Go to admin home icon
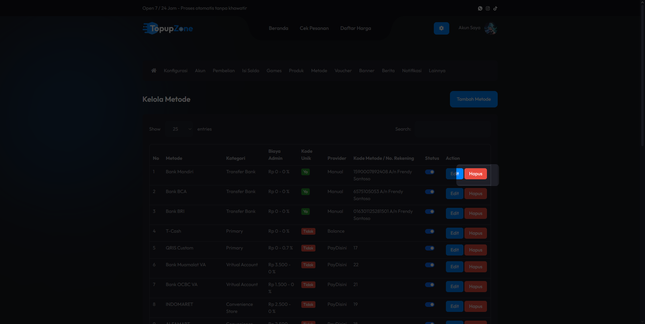This screenshot has width=645, height=324. pos(154,71)
